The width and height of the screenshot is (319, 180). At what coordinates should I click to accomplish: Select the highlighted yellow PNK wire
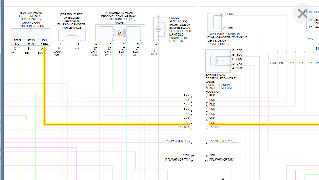click(117, 124)
